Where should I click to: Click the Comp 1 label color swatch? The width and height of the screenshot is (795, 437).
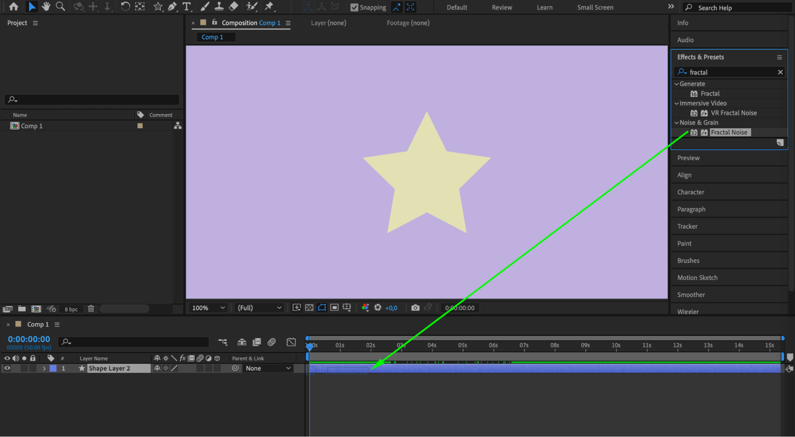tap(140, 126)
